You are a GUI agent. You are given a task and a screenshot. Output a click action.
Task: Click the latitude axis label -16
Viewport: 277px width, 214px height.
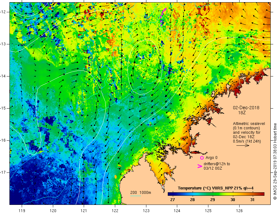click(3, 140)
